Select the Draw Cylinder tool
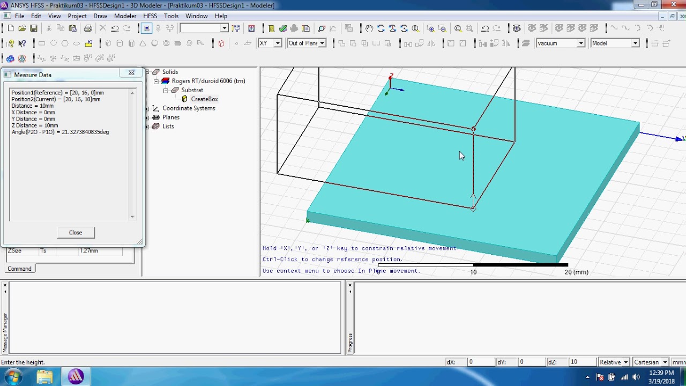The height and width of the screenshot is (386, 686). [x=120, y=43]
